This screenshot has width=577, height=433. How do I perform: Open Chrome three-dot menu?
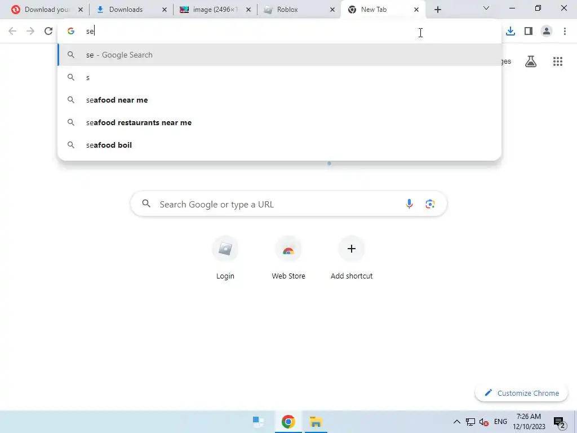[x=565, y=32]
